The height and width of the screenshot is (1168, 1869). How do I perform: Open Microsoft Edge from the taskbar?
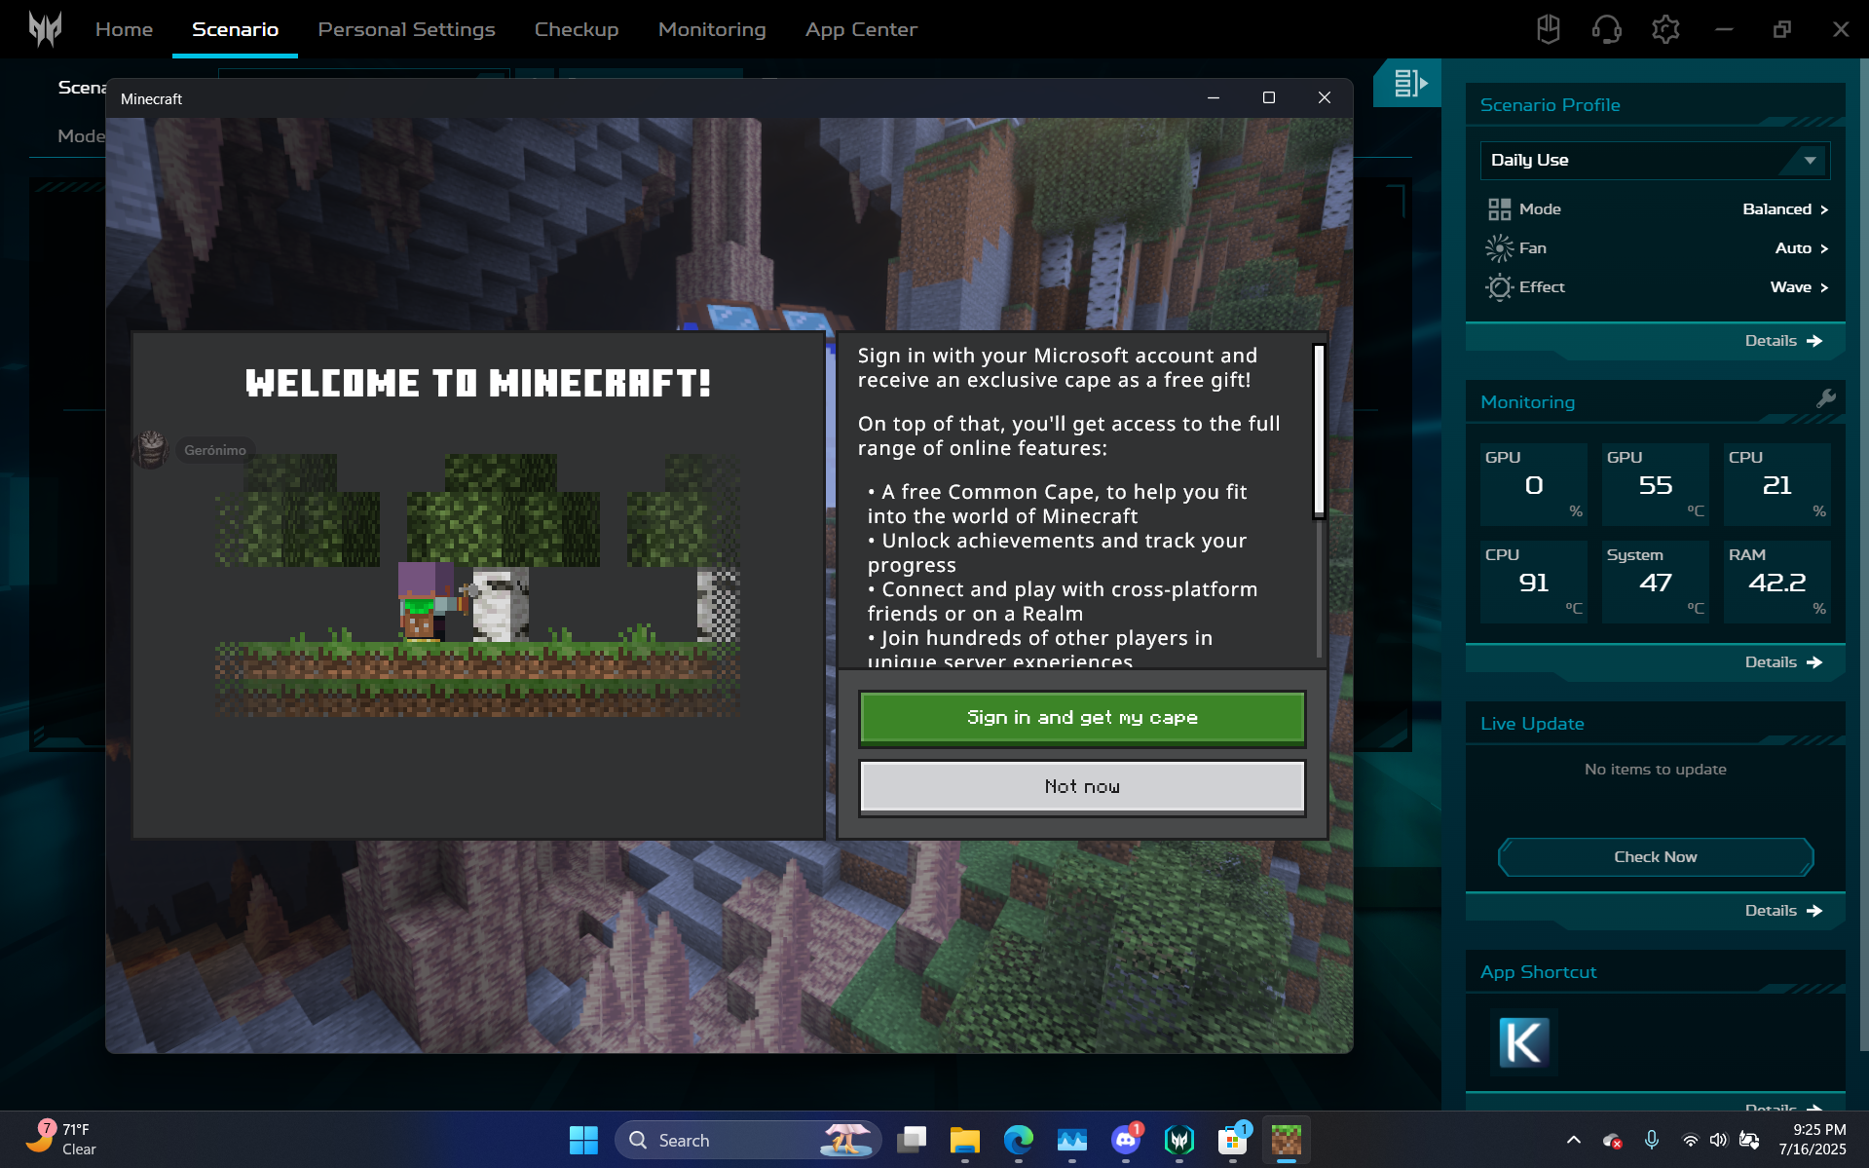click(1019, 1140)
